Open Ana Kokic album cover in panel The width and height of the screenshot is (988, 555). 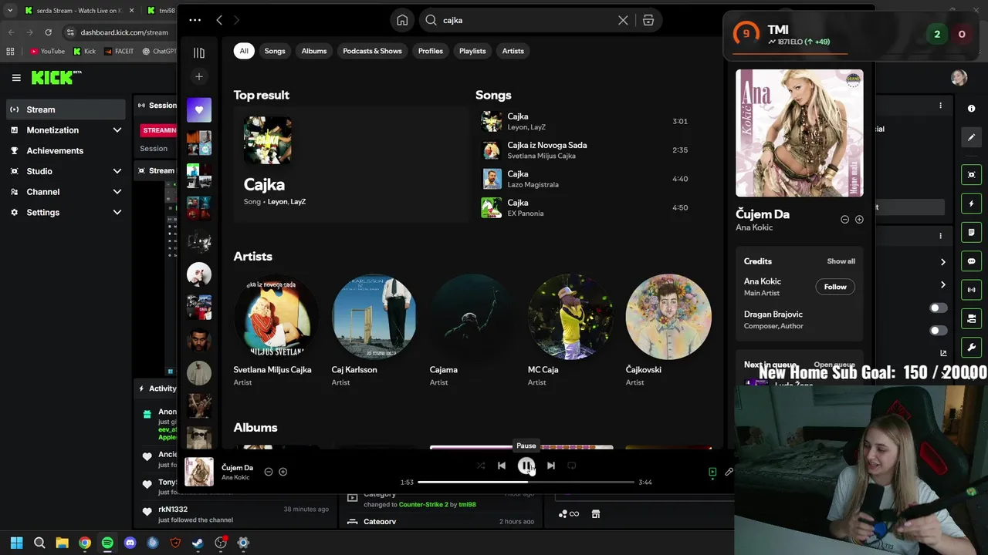tap(800, 133)
